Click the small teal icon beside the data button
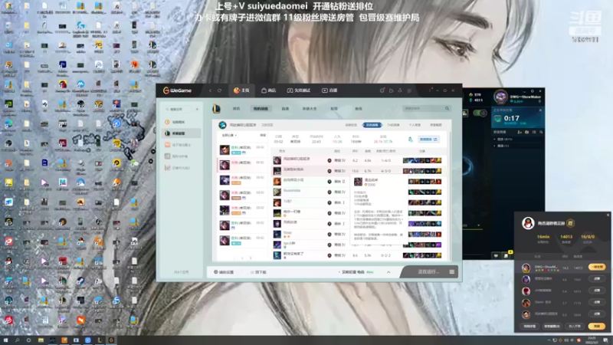613x345 pixels. coord(411,140)
